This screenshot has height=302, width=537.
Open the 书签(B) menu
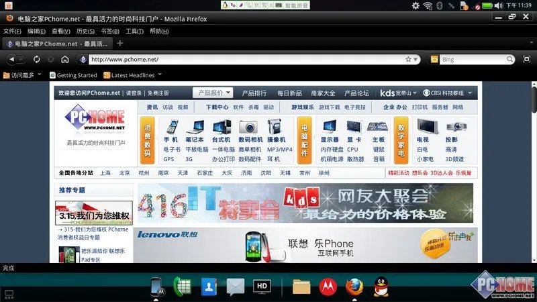[x=110, y=31]
